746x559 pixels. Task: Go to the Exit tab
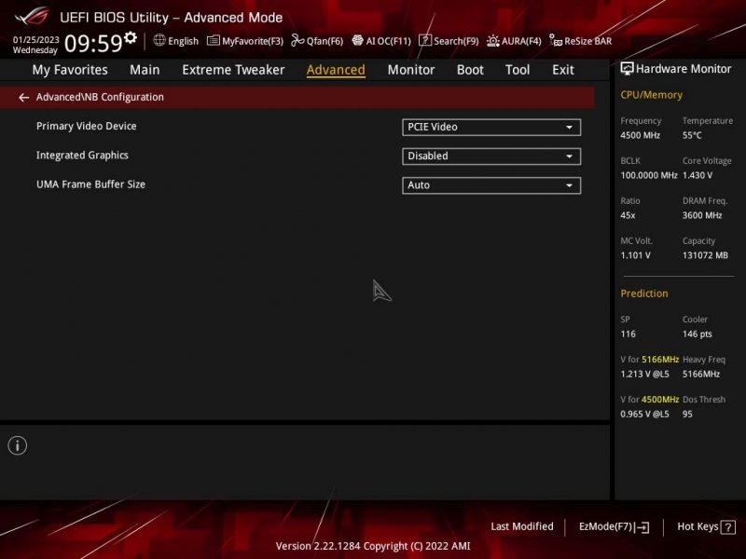click(563, 70)
